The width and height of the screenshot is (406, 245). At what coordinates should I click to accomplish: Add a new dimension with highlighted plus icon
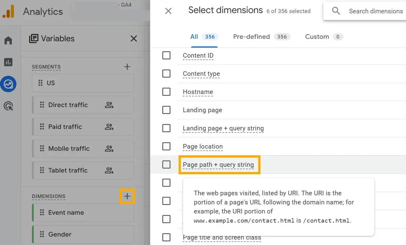127,196
